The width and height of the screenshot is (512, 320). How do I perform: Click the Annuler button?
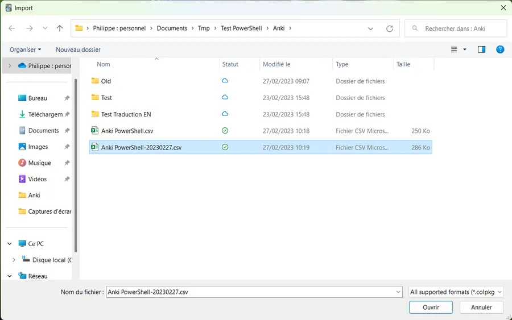click(481, 307)
